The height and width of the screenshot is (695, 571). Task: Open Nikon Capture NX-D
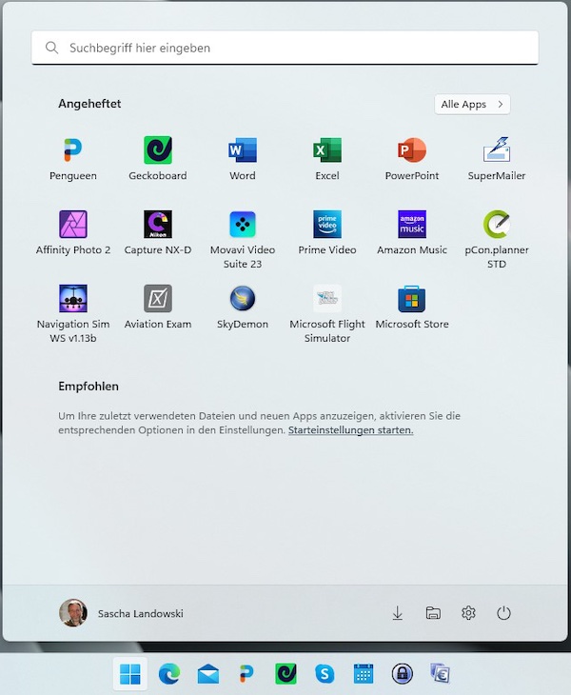point(158,233)
